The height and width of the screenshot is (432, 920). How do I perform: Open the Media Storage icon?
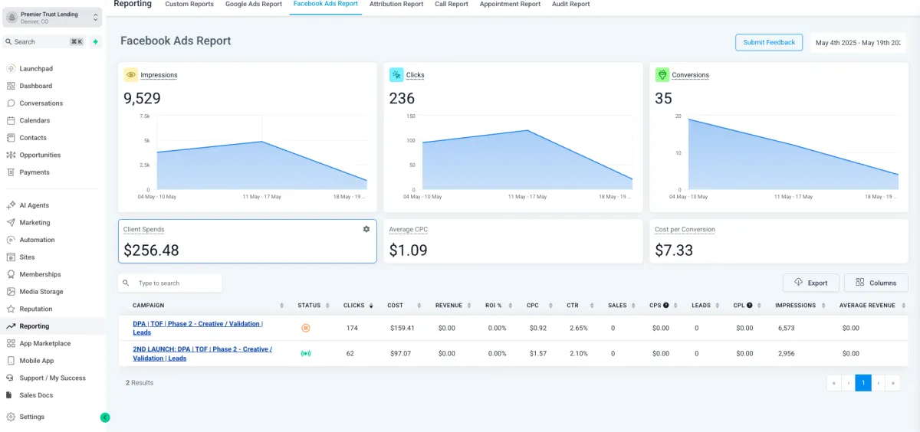(x=11, y=292)
